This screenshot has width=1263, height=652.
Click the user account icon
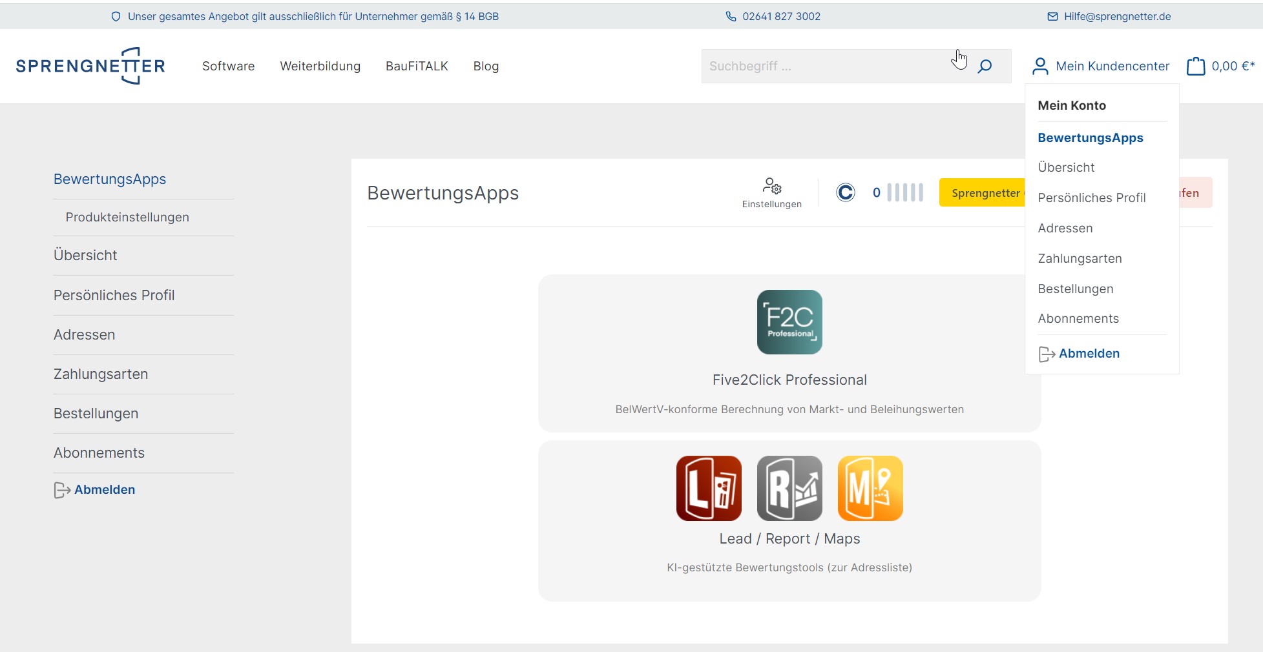point(1040,66)
